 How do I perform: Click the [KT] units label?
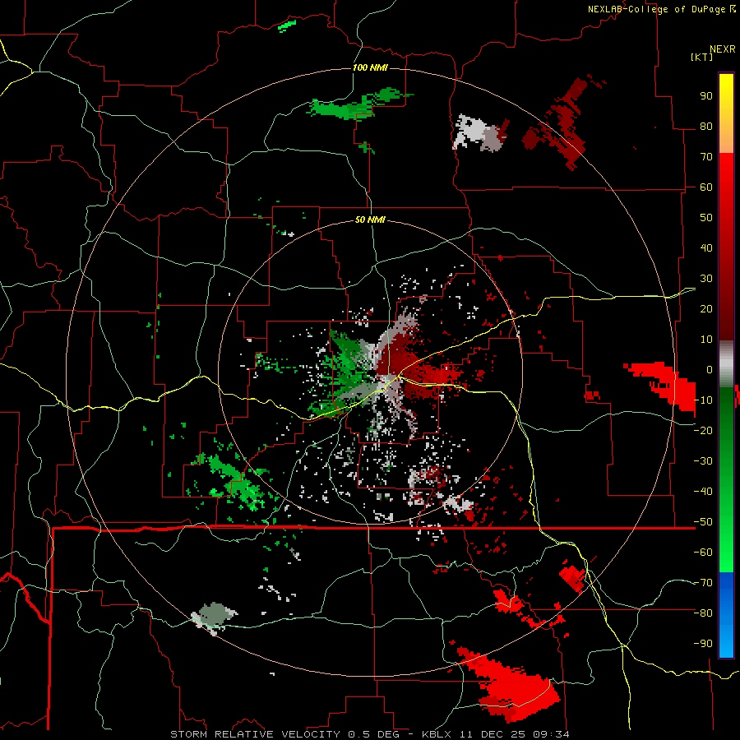701,57
